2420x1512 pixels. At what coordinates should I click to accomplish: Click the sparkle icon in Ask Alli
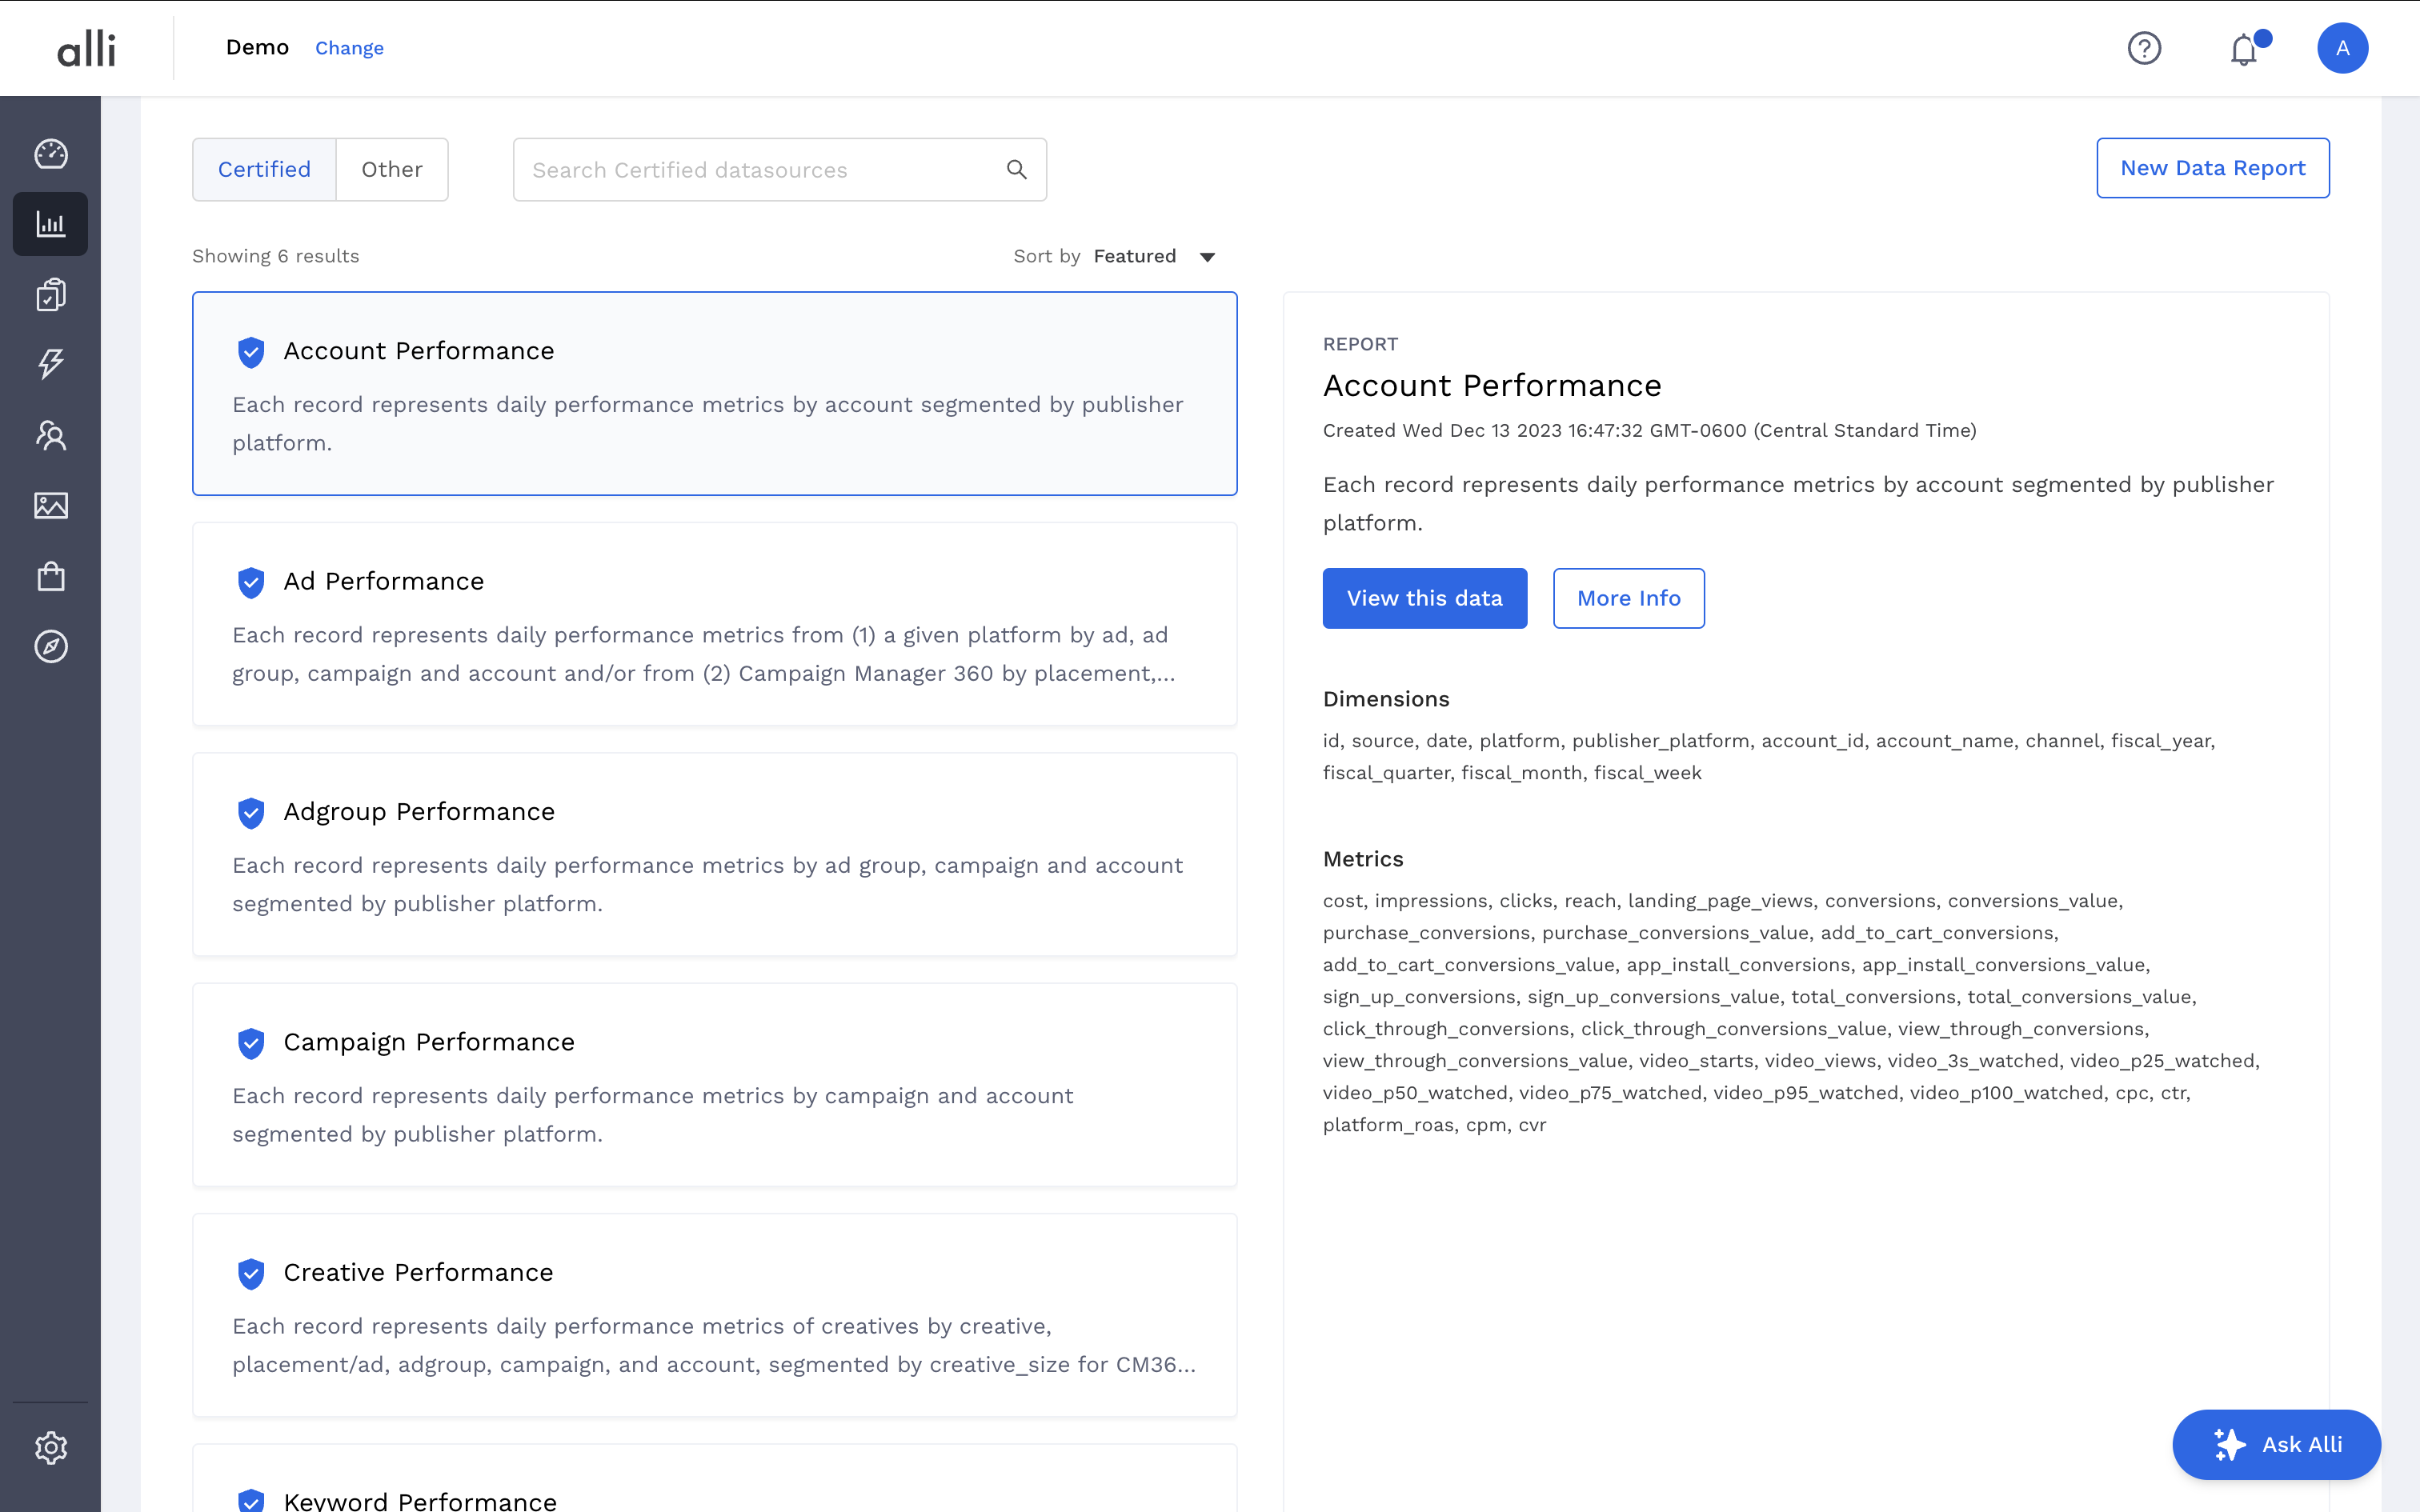pos(2229,1444)
